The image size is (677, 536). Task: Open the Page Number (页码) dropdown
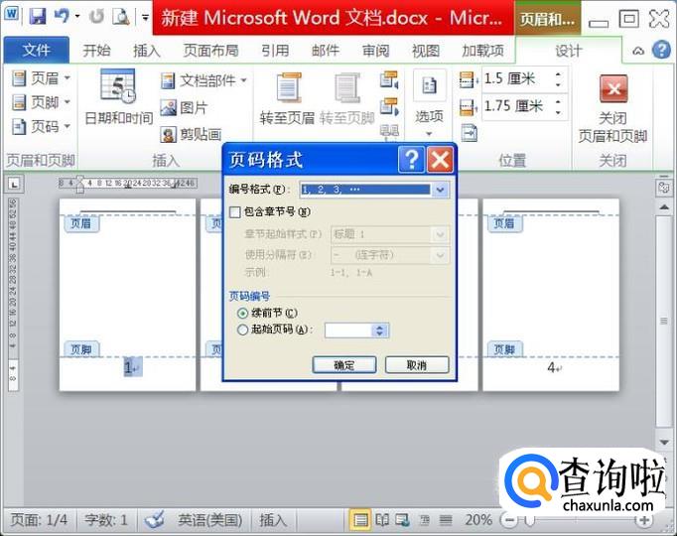(x=41, y=126)
